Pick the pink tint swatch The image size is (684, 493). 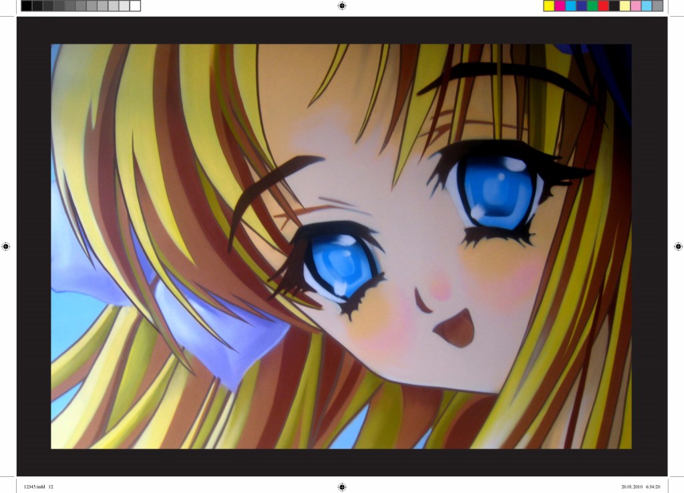636,5
